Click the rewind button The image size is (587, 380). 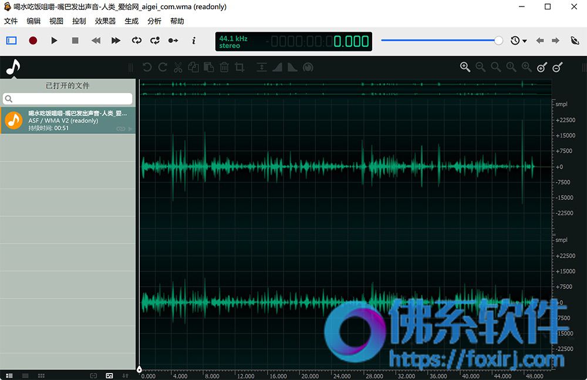click(96, 41)
